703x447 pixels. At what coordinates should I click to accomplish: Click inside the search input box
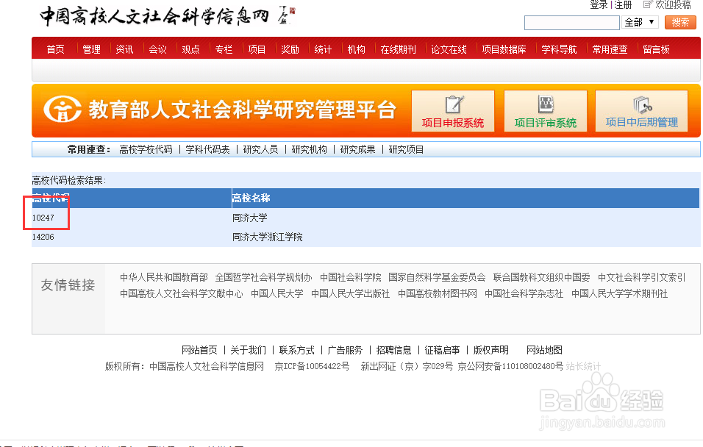pyautogui.click(x=571, y=22)
